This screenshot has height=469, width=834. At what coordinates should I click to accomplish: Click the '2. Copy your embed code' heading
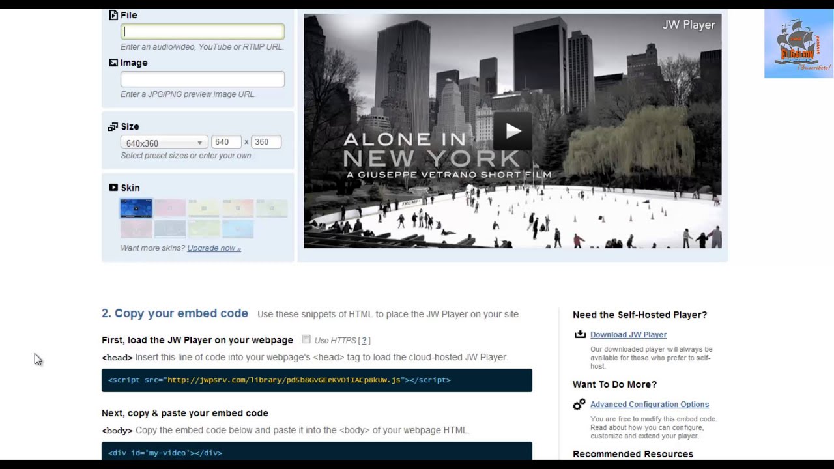click(175, 313)
